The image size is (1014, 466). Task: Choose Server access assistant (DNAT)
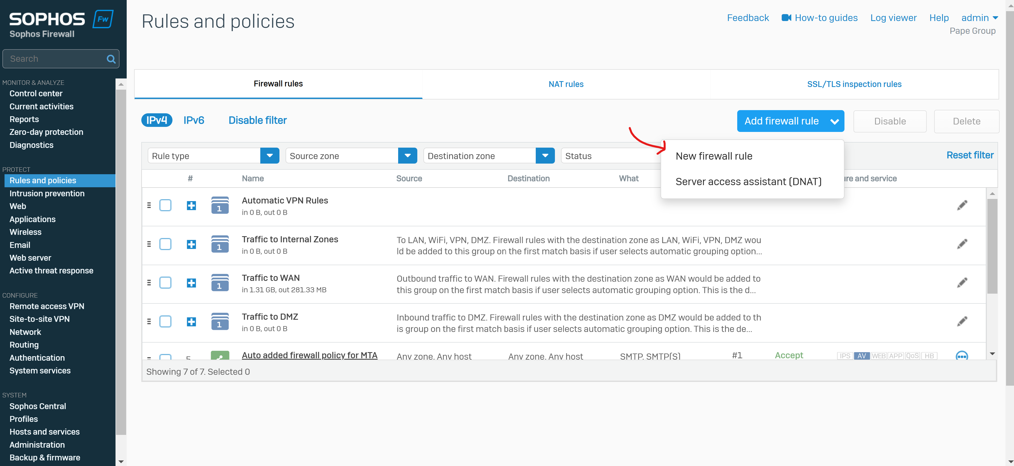tap(748, 182)
